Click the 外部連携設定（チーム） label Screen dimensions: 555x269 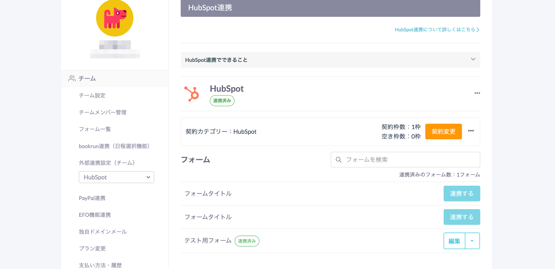107,163
